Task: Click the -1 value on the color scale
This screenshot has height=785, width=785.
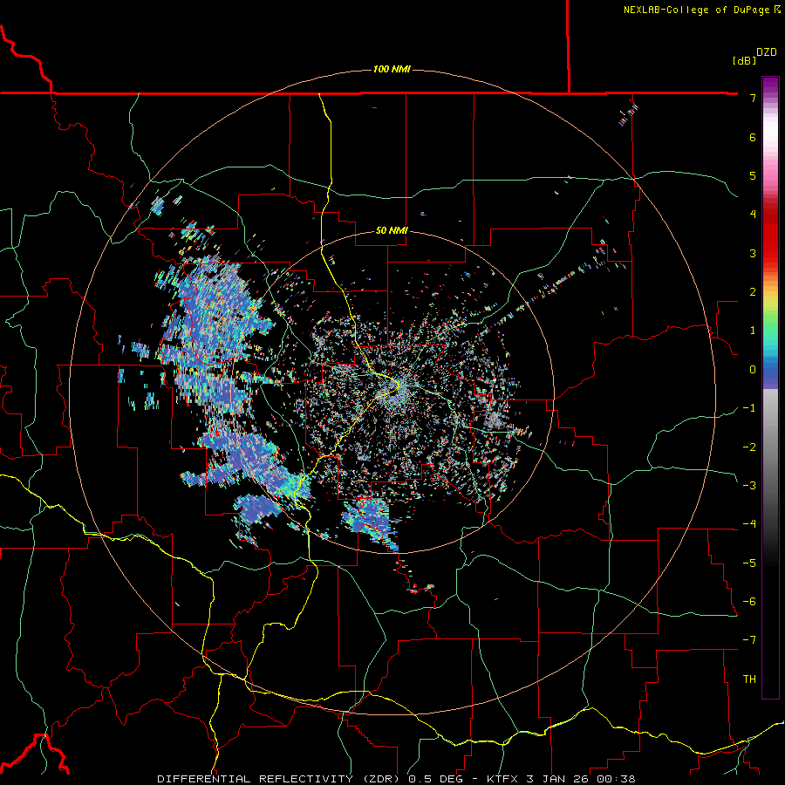Action: [x=749, y=408]
